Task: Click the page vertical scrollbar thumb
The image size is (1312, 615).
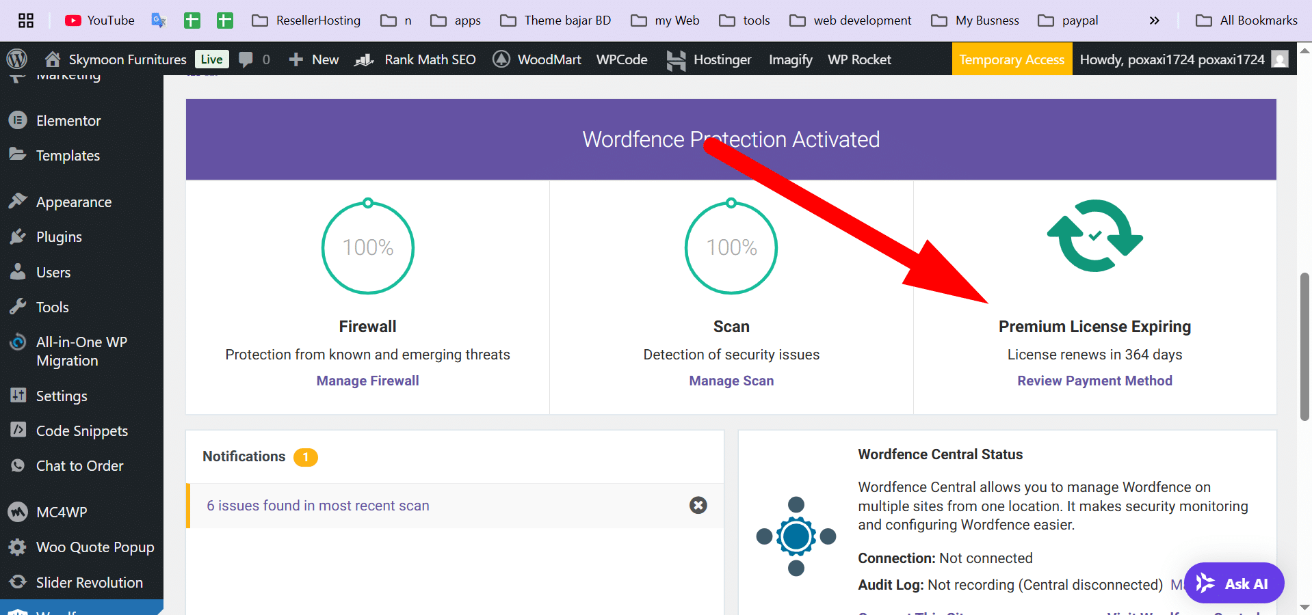Action: (1304, 346)
